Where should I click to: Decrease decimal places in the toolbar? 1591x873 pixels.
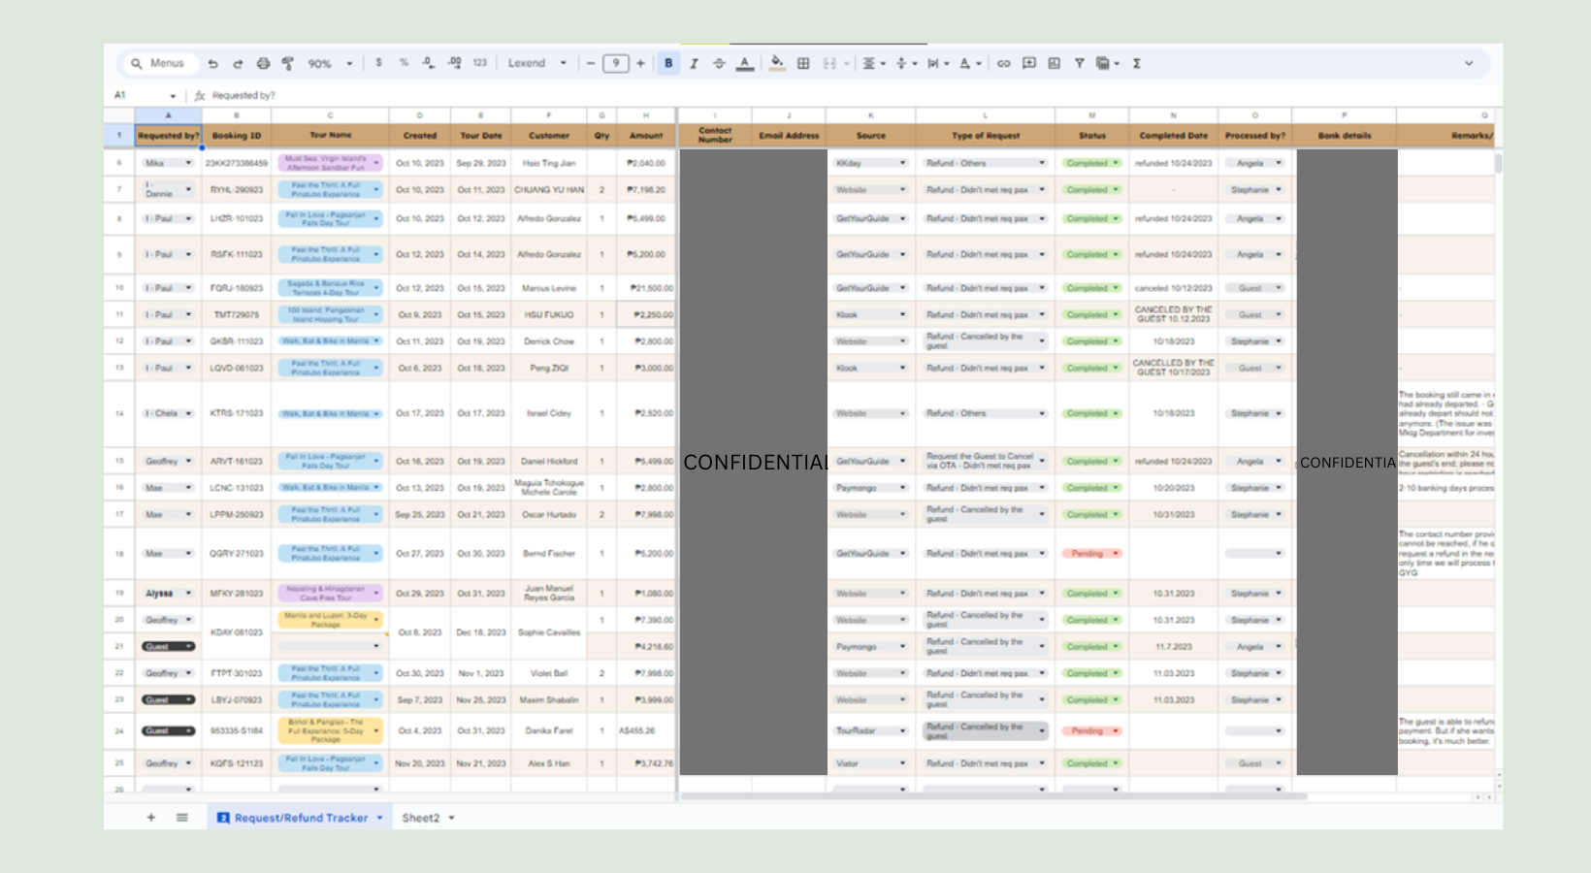[x=429, y=63]
